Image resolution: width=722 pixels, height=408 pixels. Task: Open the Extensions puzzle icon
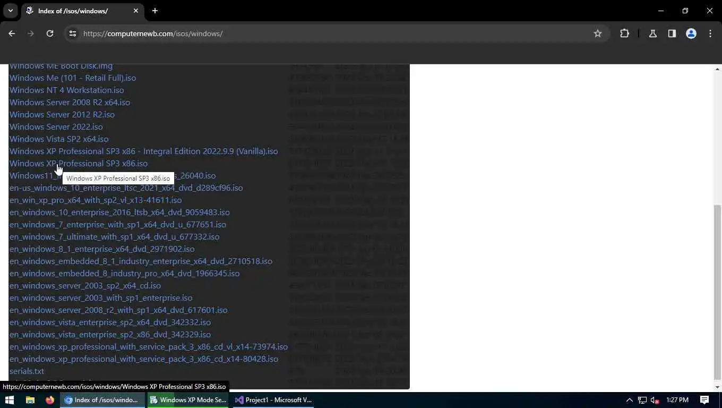624,33
